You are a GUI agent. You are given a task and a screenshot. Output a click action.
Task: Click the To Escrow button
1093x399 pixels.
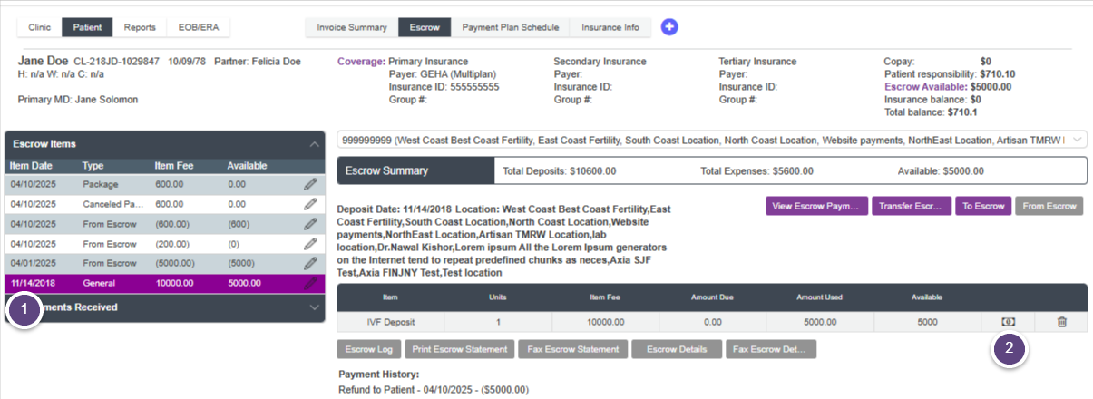(x=982, y=206)
